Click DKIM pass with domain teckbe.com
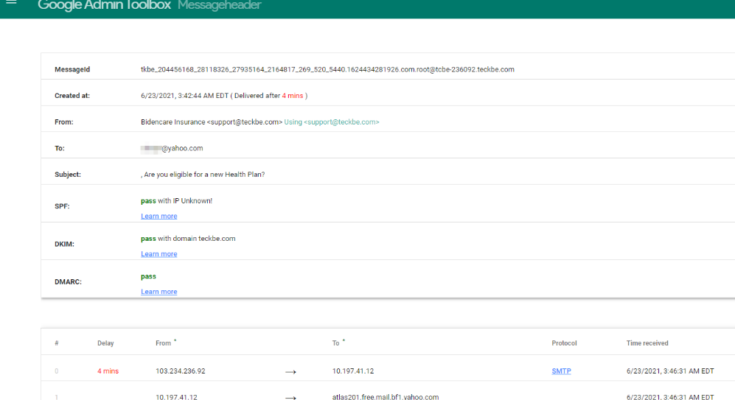 188,239
